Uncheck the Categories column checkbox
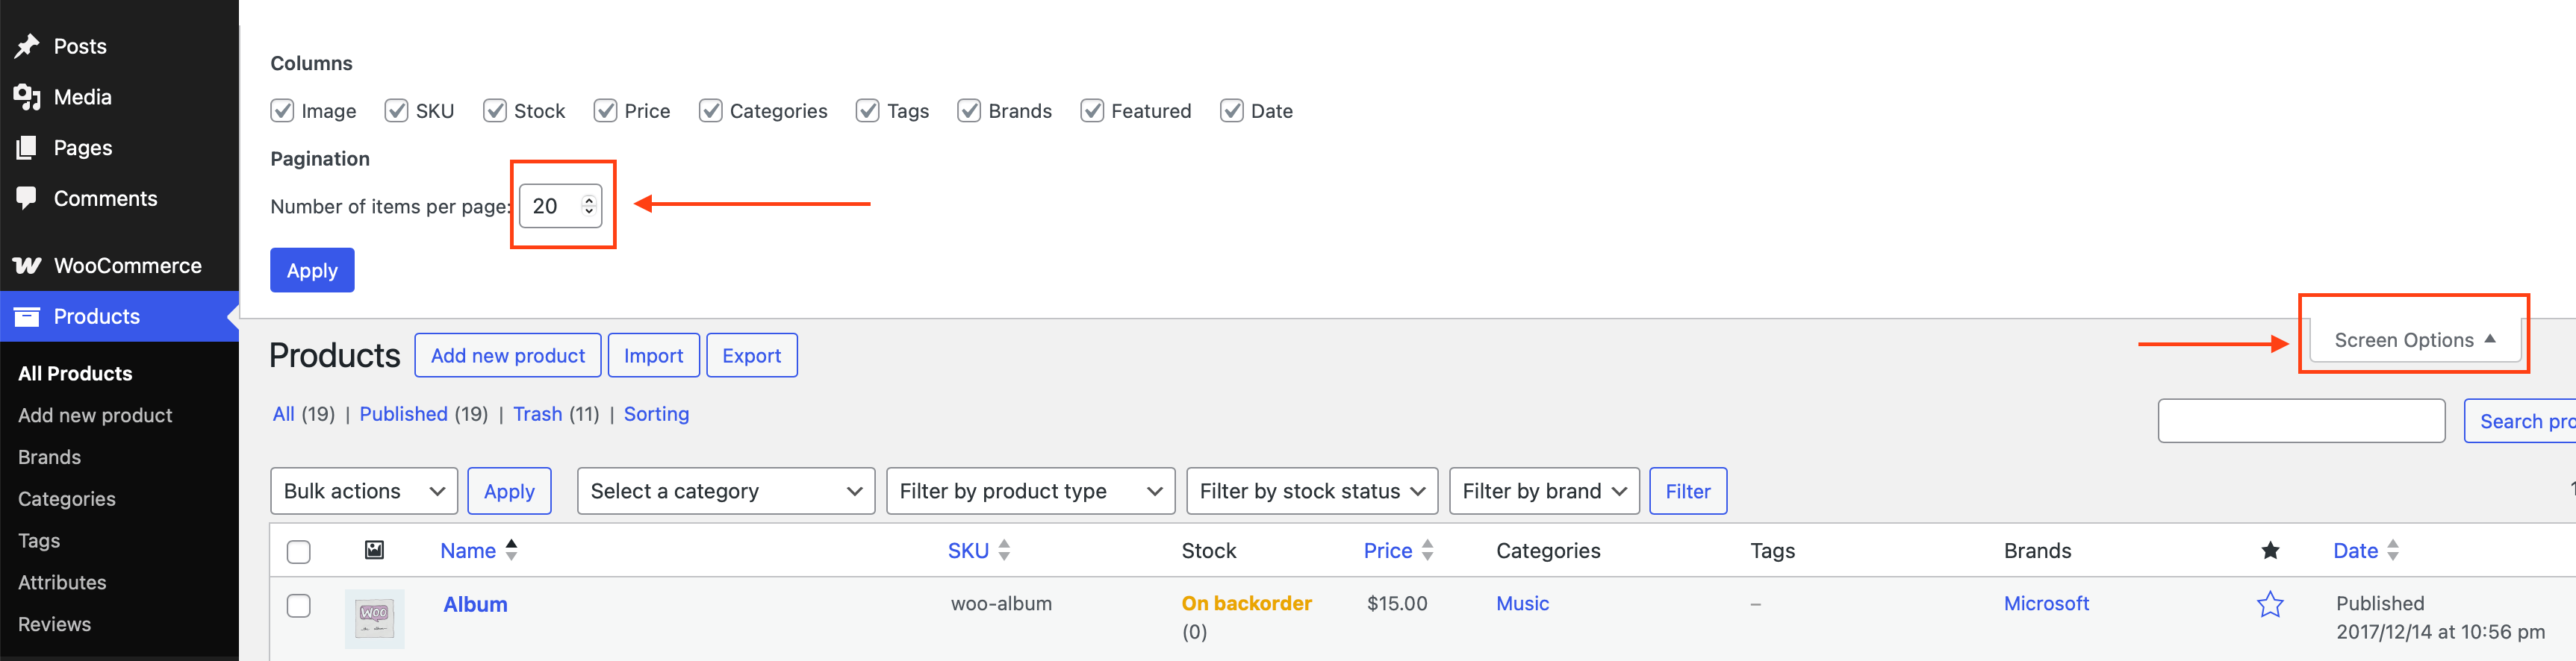This screenshot has width=2576, height=661. coord(710,111)
